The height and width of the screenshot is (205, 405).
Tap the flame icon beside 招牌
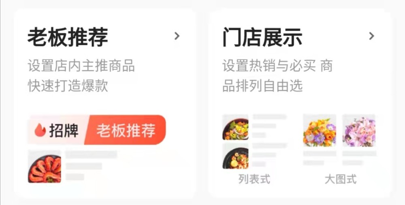pyautogui.click(x=40, y=130)
